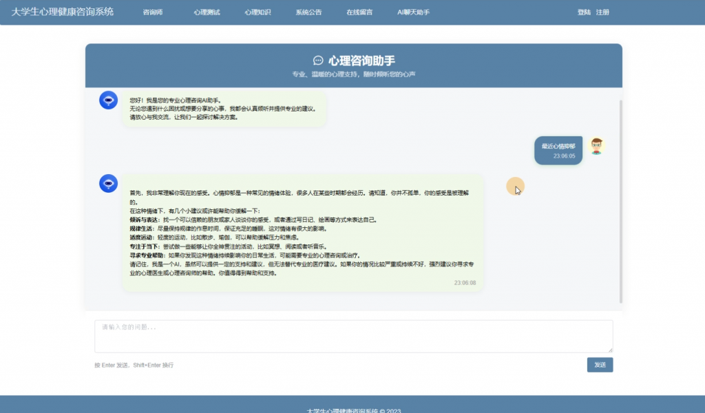Click the greeting message starting 您好！我是您的专业心理咨询AI助手
The image size is (705, 413).
click(224, 109)
